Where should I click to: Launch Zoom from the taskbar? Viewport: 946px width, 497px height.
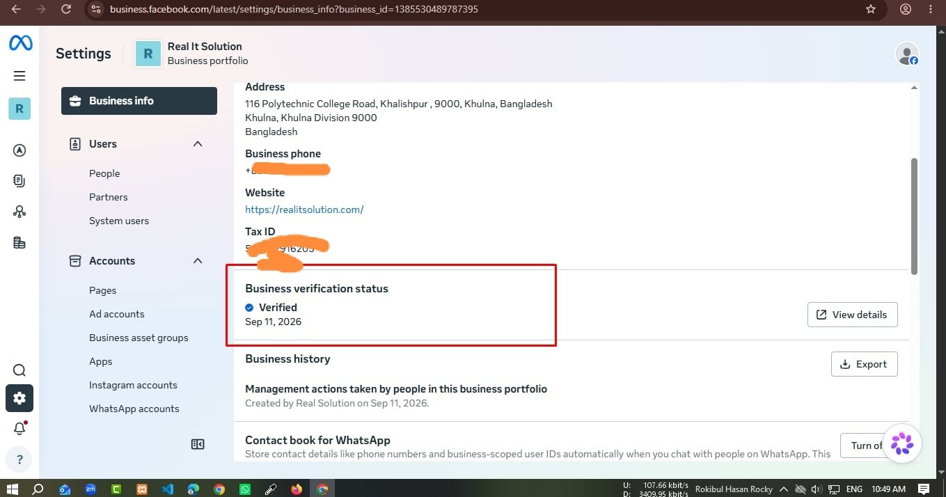[90, 489]
